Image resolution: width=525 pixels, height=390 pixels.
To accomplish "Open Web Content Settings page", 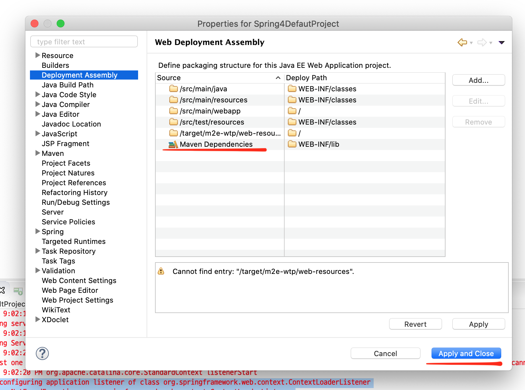I will pyautogui.click(x=79, y=280).
